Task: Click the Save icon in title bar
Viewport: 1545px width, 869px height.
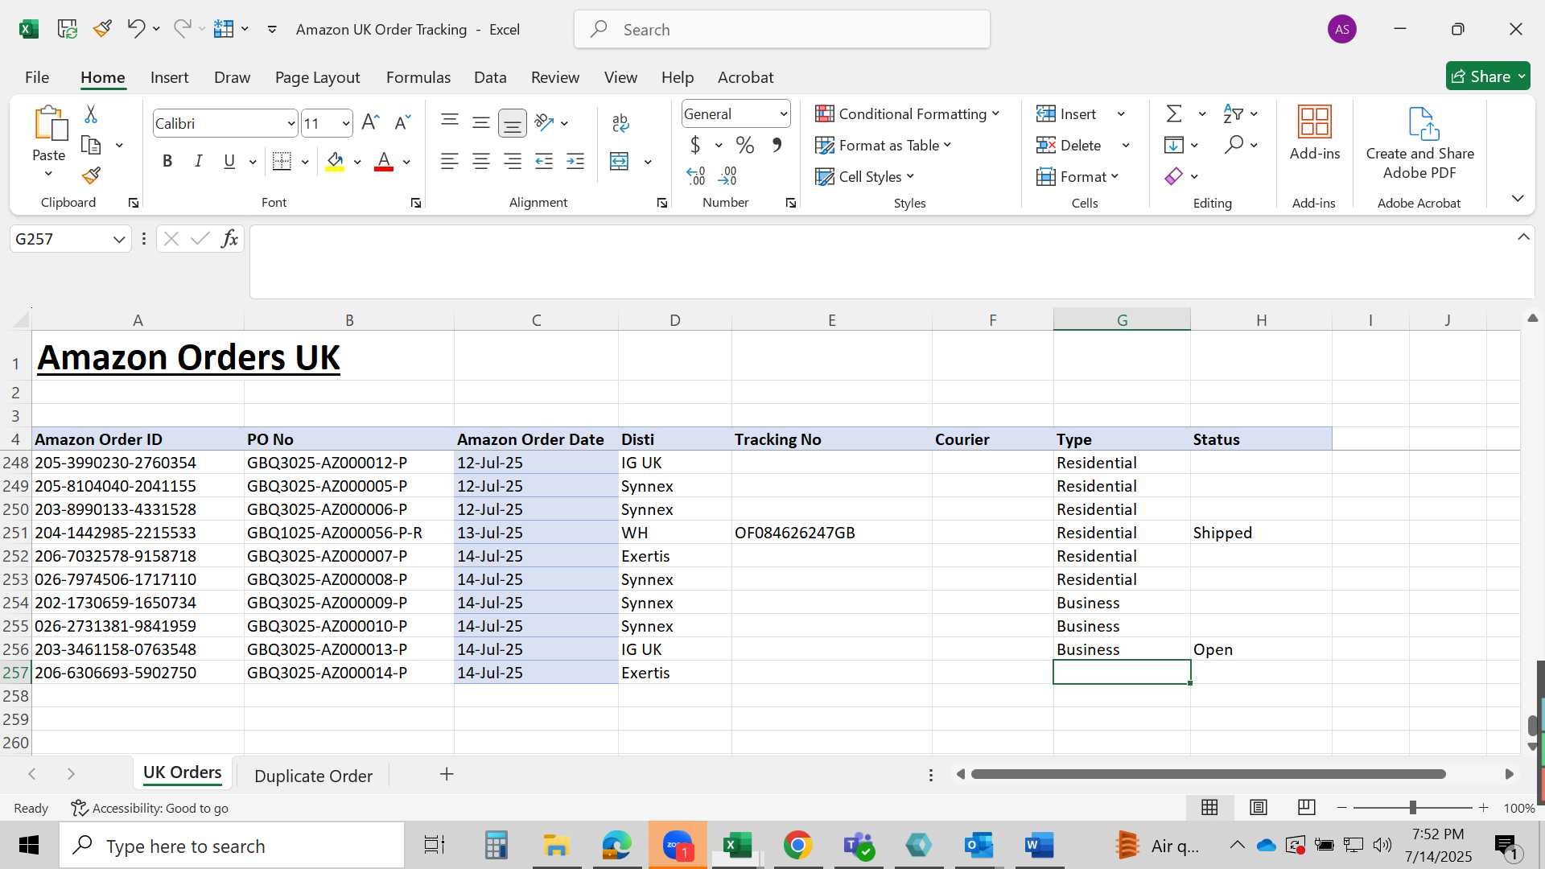Action: (68, 29)
